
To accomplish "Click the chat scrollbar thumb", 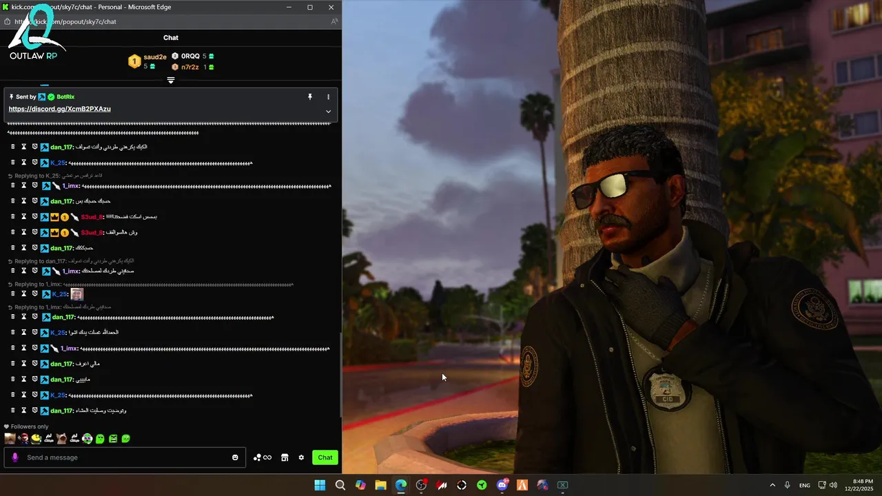I will coord(340,375).
